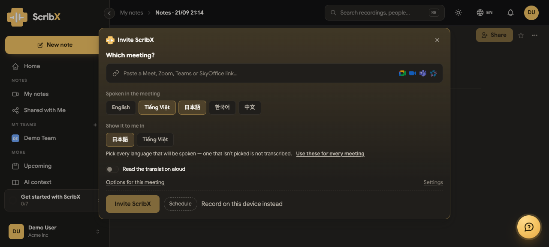549x247 pixels.
Task: Star this note as favorite
Action: 521,36
